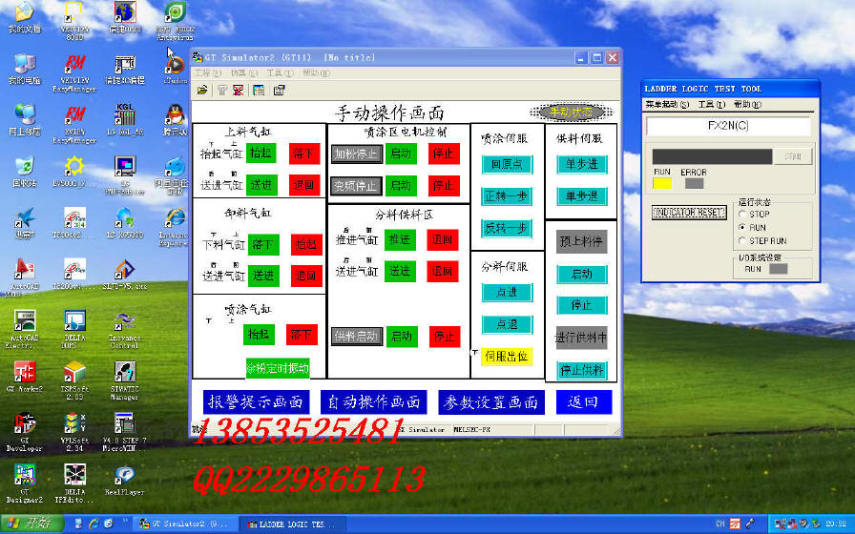855x534 pixels.
Task: Click the open folder toolbar icon
Action: tap(202, 90)
